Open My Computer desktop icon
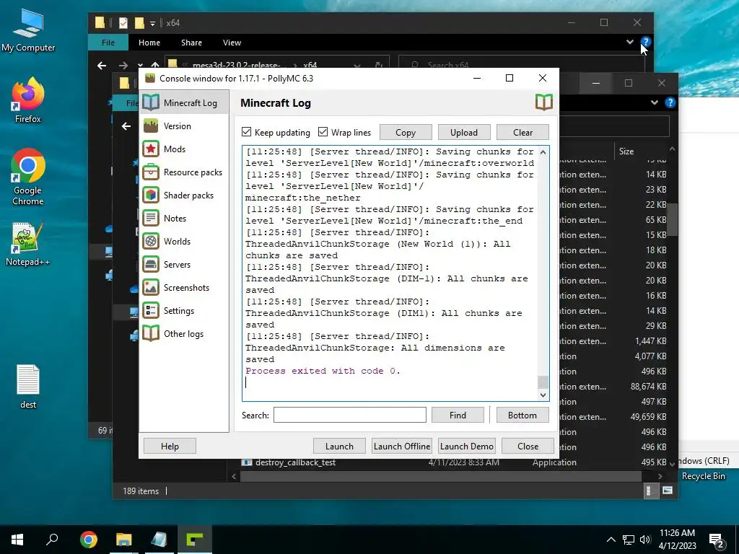Viewport: 739px width, 554px height. [x=28, y=30]
